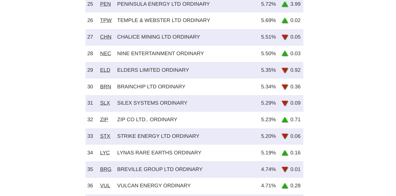Select text LYNAS RARE EARTHS ORDINARY
This screenshot has height=196, width=396.
pyautogui.click(x=159, y=153)
